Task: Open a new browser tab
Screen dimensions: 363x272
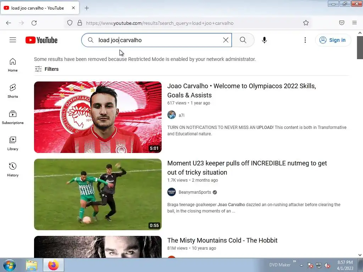Action: [86, 8]
